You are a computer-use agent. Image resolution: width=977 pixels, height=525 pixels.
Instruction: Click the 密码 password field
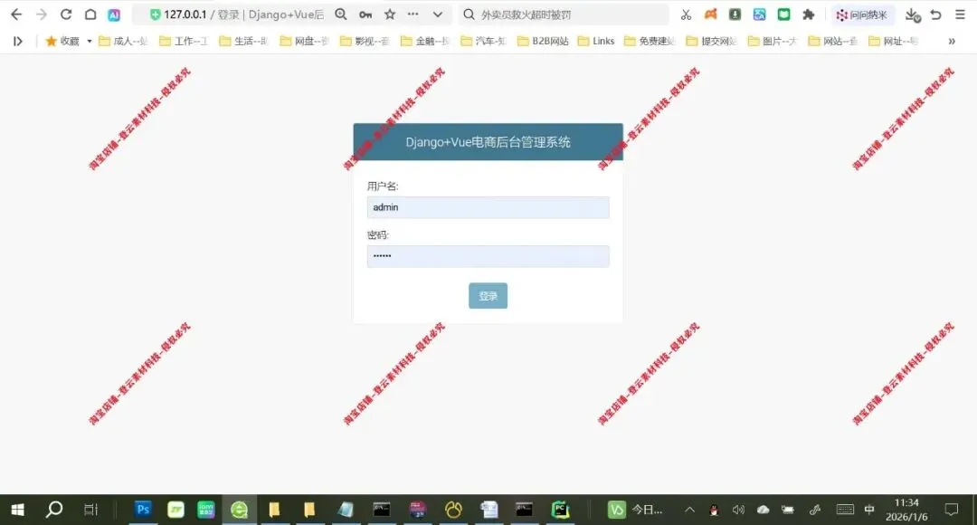[488, 256]
